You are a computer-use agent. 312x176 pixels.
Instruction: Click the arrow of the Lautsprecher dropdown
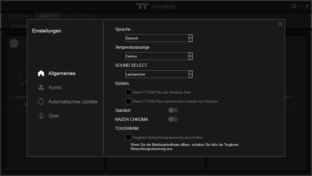[190, 74]
